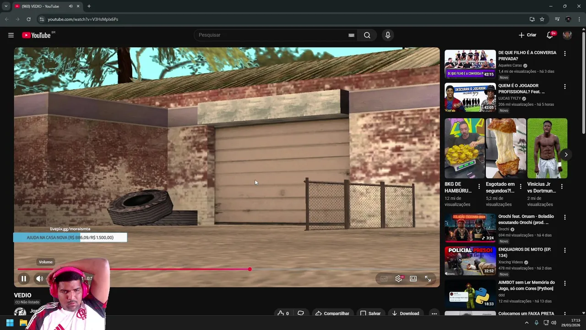This screenshot has width=586, height=330.
Task: Open the ENQUADROS DE MOTO thumbnail
Action: 470,261
